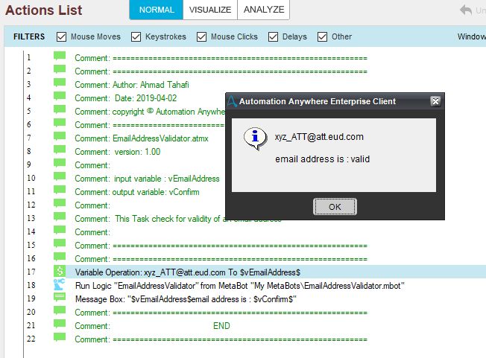Viewport: 486px width, 358px height.
Task: Select the EmailAddressValidator.atmx comment row
Action: click(x=142, y=138)
